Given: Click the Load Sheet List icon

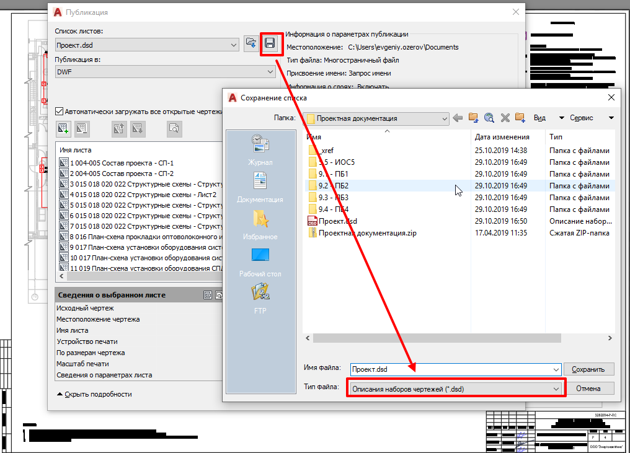Looking at the screenshot, I should pyautogui.click(x=251, y=43).
